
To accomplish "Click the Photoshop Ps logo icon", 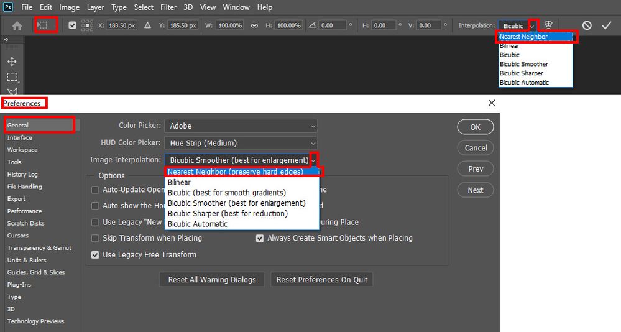I will [x=8, y=7].
